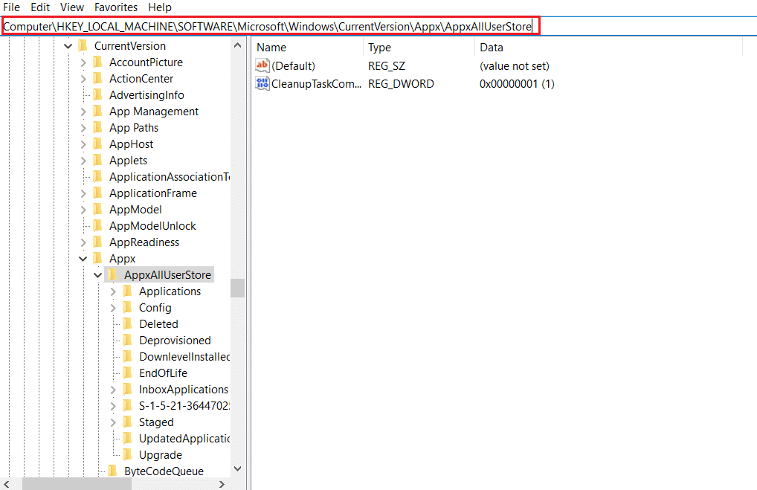The image size is (757, 490).
Task: Expand the AppHost key
Action: [x=83, y=144]
